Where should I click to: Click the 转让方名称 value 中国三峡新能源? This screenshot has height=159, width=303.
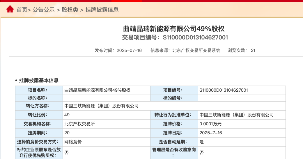(101, 106)
